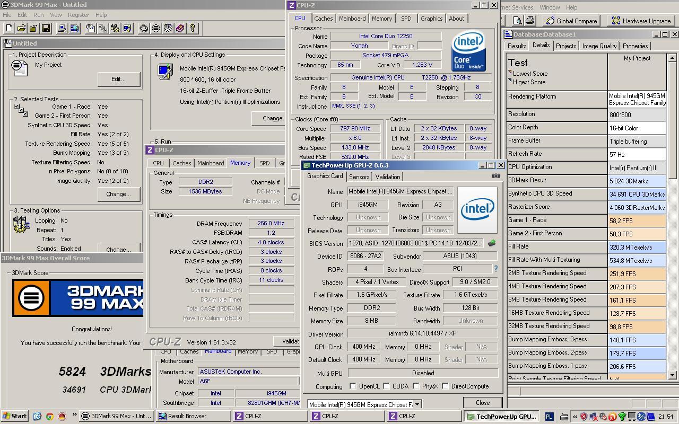Image resolution: width=679 pixels, height=424 pixels.
Task: Click the '34 691 CPU 3DMarks' cell
Action: pos(637,194)
